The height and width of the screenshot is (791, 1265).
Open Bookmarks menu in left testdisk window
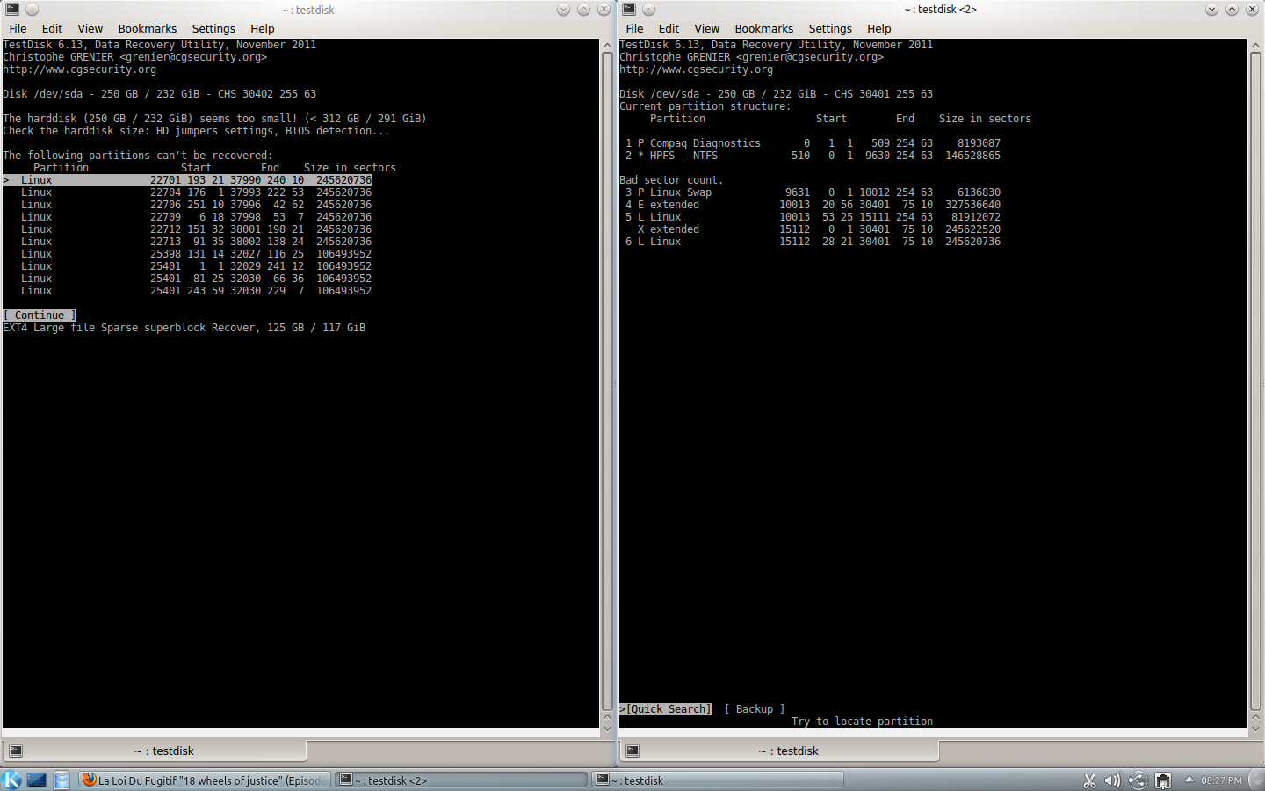coord(148,28)
